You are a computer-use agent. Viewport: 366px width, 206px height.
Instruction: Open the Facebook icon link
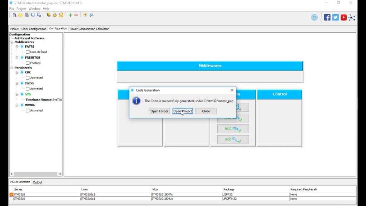[x=327, y=17]
